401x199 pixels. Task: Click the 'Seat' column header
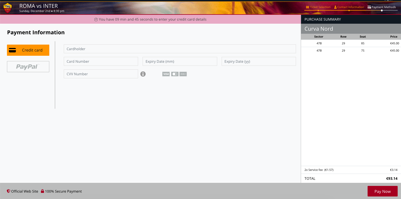[363, 37]
